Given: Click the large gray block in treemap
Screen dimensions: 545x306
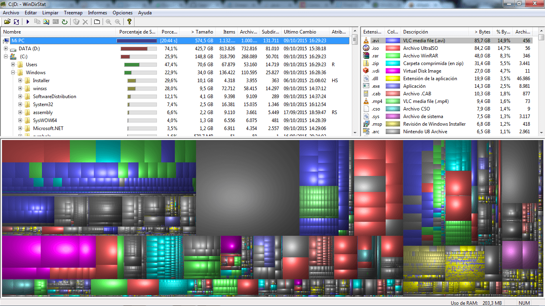Looking at the screenshot, I should pyautogui.click(x=248, y=188).
